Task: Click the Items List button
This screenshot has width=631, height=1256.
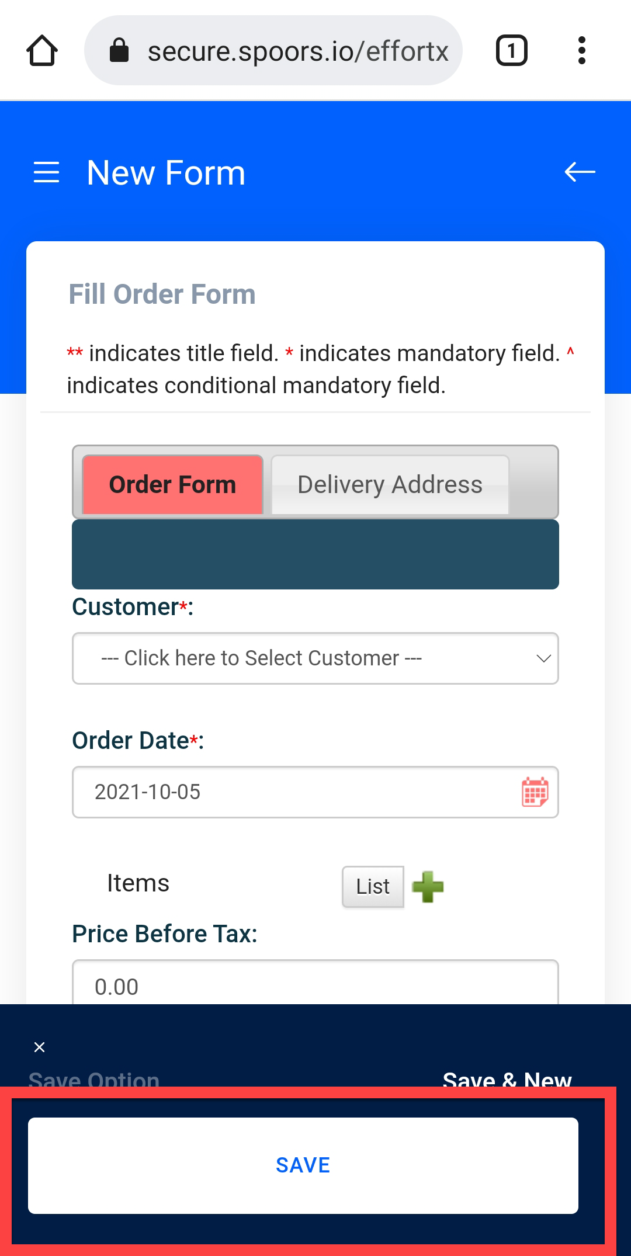Action: coord(373,887)
